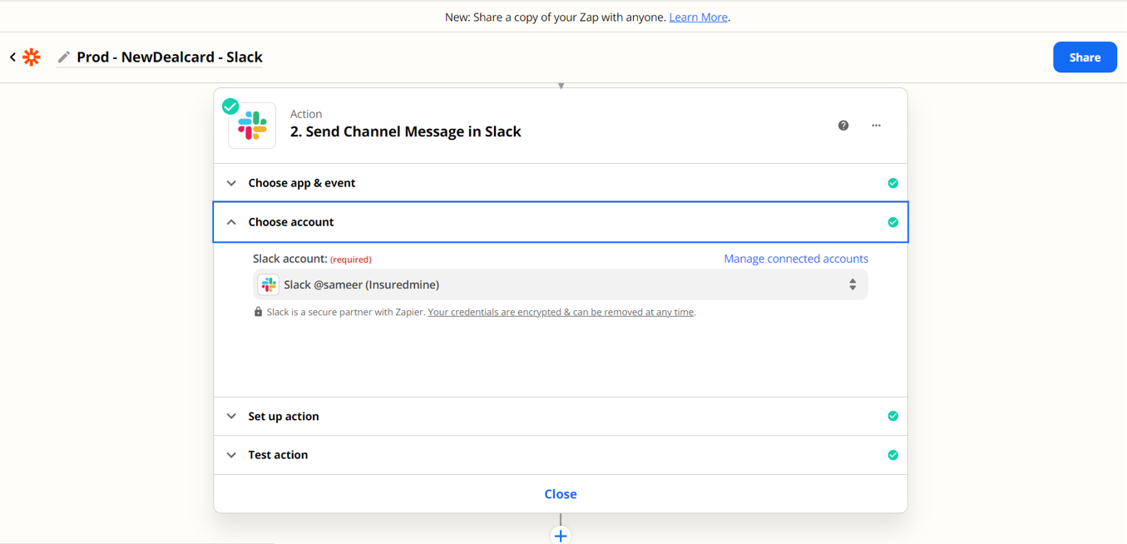
Task: Open the Learn More link
Action: pyautogui.click(x=699, y=17)
